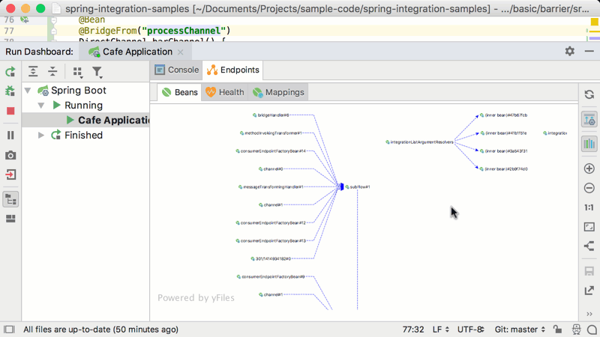Toggle the bar chart diagram mode button

(x=589, y=143)
